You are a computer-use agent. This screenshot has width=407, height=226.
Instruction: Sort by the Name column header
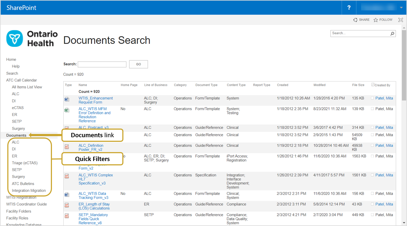pos(83,85)
